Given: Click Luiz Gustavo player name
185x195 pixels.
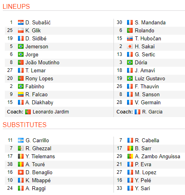Looking at the screenshot, I should pyautogui.click(x=150, y=78).
